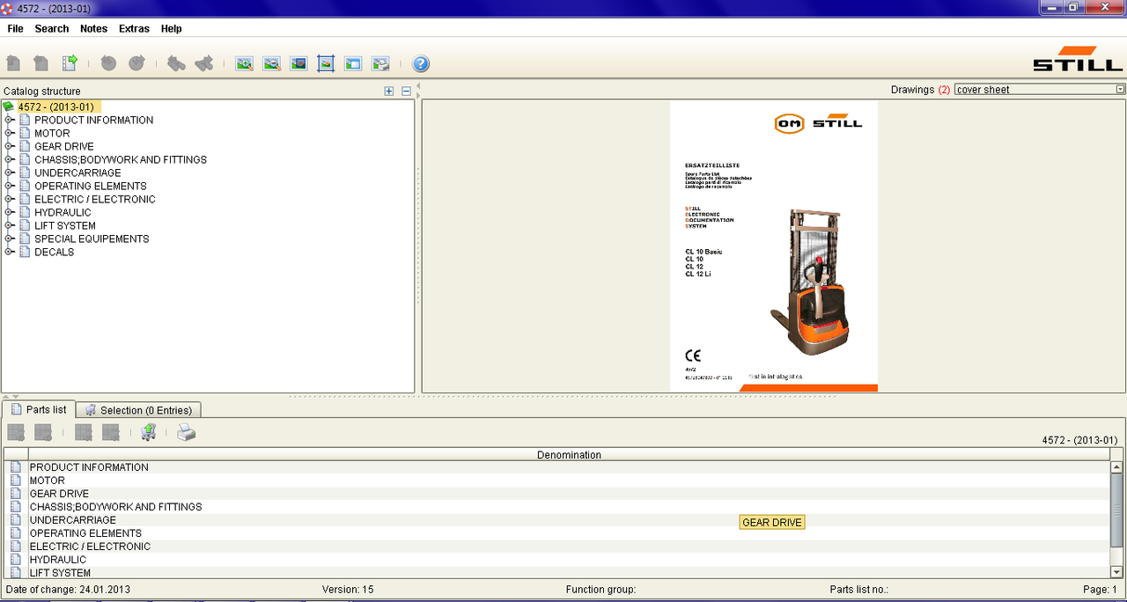
Task: Zoom out of the drawing
Action: [x=272, y=63]
